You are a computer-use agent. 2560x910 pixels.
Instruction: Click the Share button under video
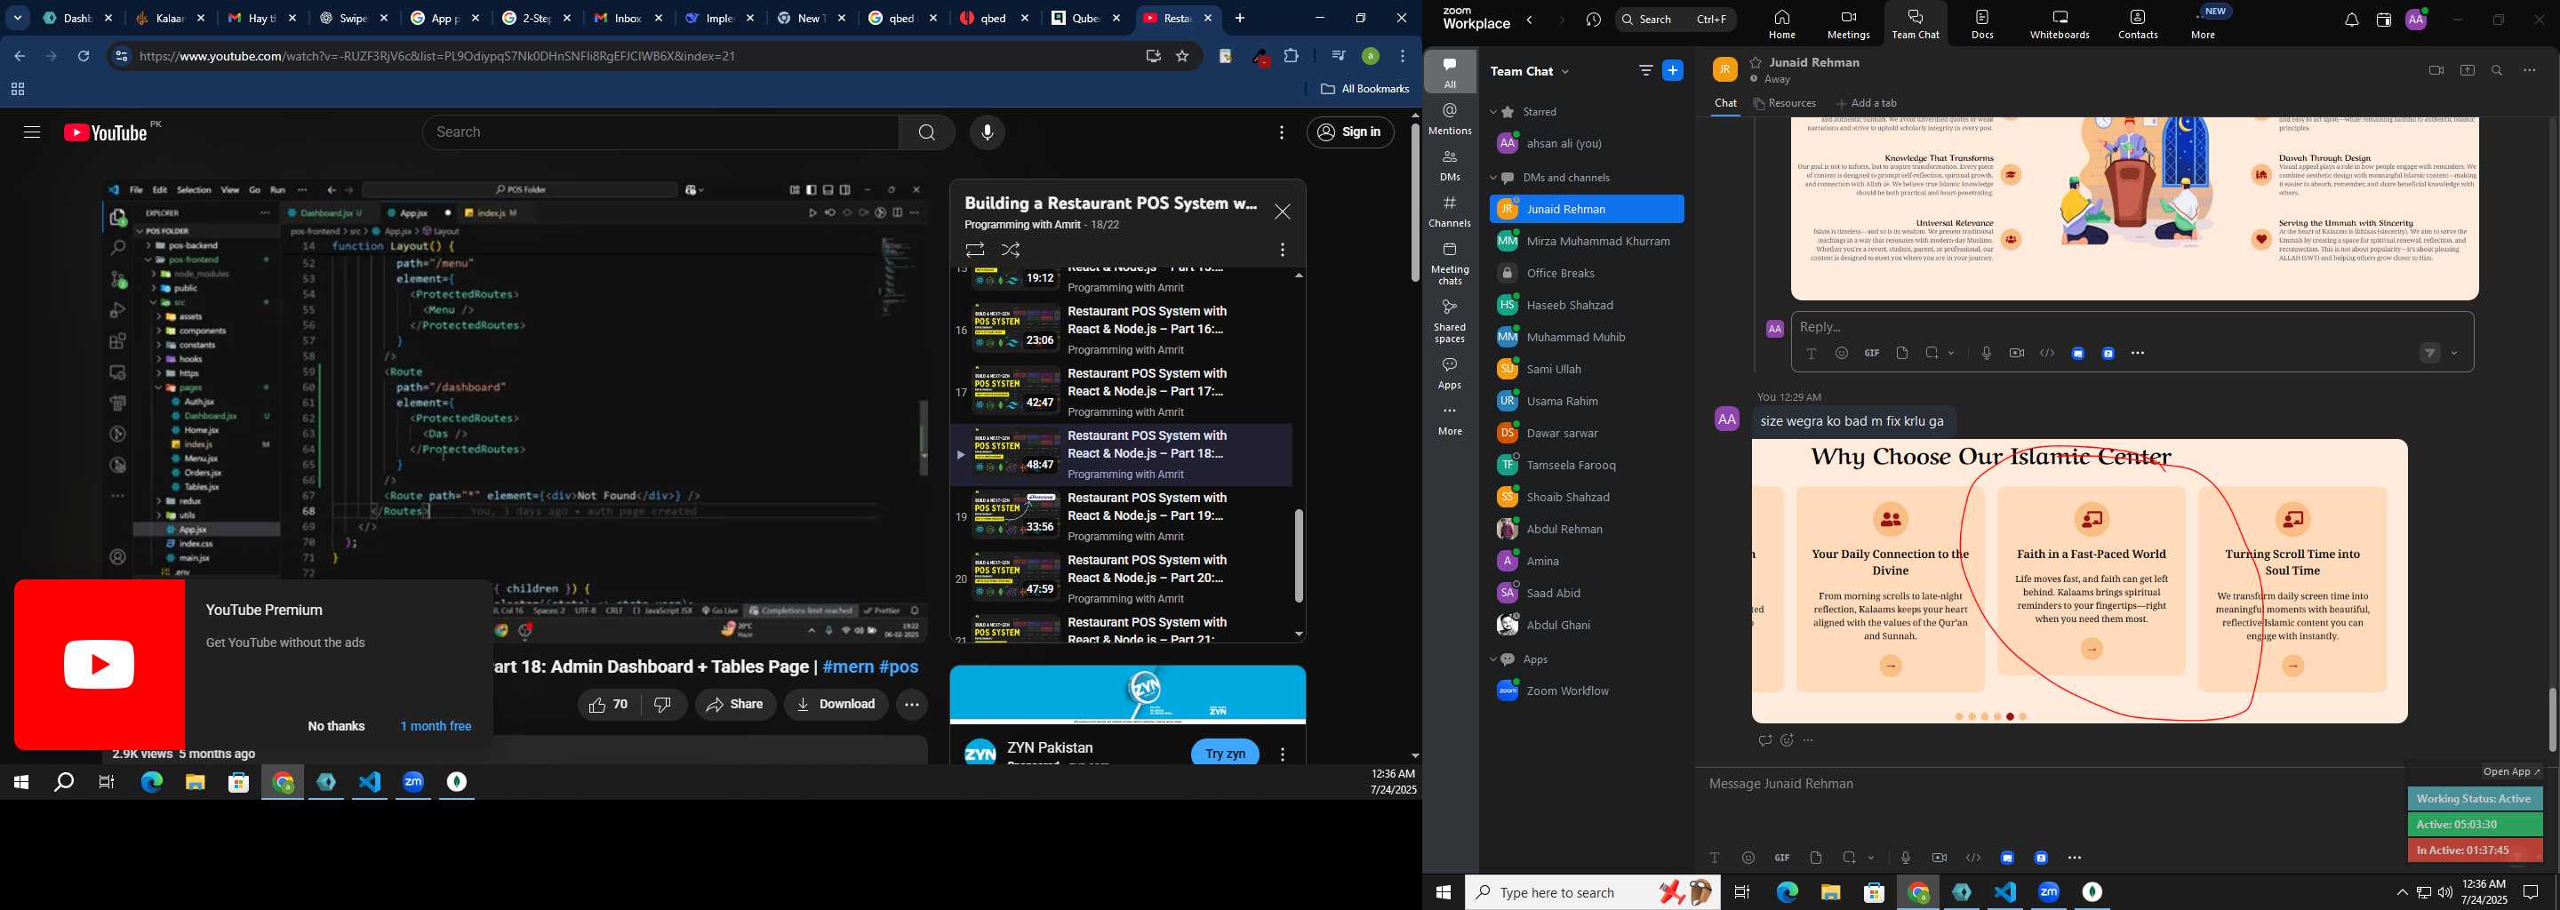click(x=734, y=705)
